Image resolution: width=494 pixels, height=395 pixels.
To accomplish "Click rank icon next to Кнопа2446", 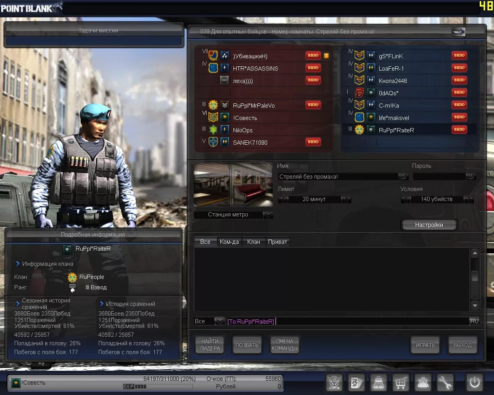I will [x=371, y=81].
